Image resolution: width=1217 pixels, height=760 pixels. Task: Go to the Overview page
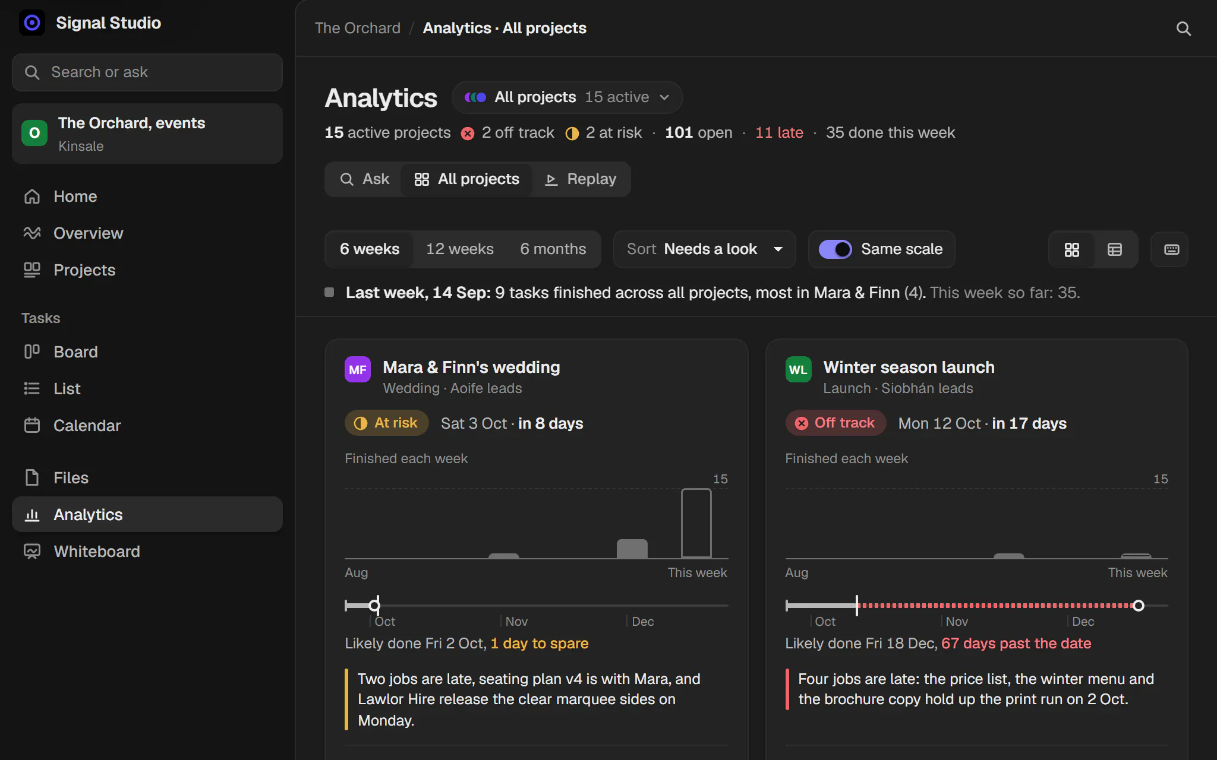[147, 233]
